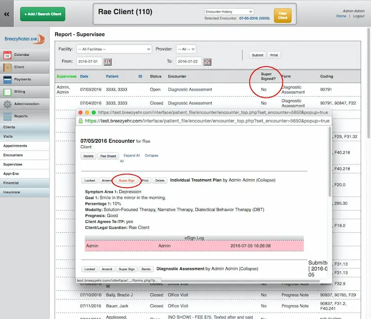This screenshot has height=319, width=371.
Task: Open the Billing icon in sidebar
Action: 7,92
